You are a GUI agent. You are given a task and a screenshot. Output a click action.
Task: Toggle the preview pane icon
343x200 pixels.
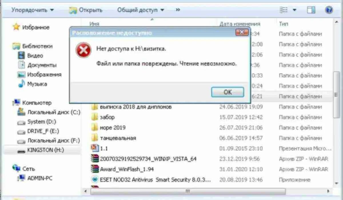[311, 10]
